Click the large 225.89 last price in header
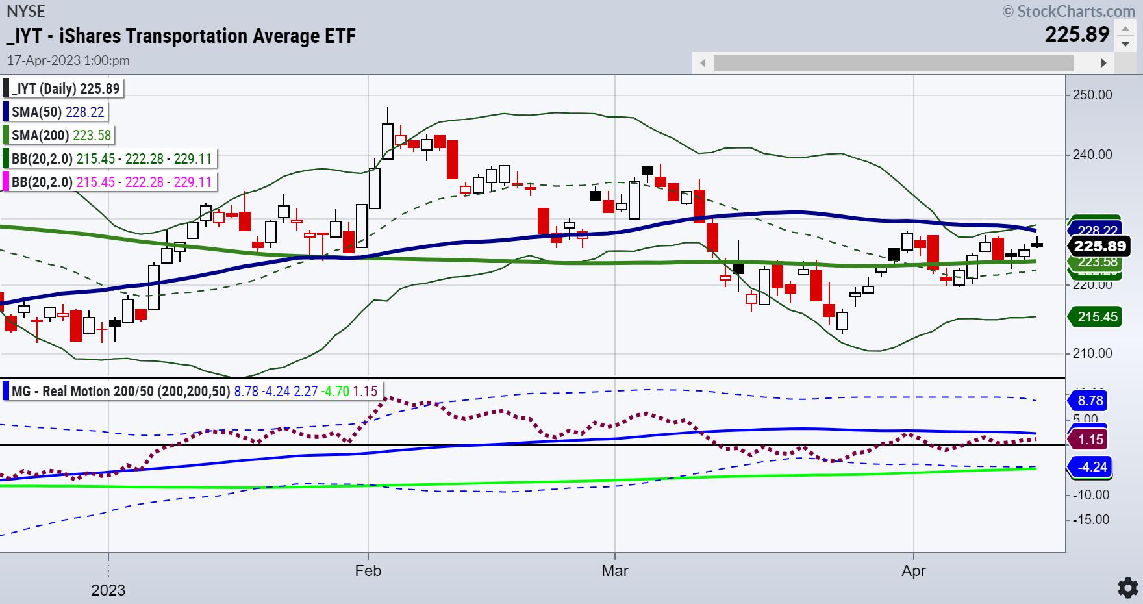 pos(1077,34)
